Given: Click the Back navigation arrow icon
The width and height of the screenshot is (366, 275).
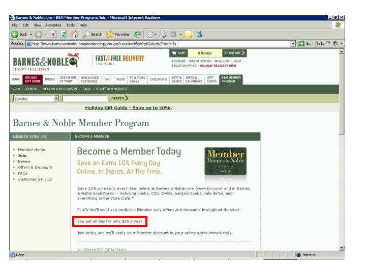Looking at the screenshot, I should click(x=15, y=35).
